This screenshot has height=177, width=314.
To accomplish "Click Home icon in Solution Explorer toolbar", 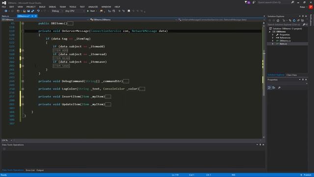I will 278,21.
